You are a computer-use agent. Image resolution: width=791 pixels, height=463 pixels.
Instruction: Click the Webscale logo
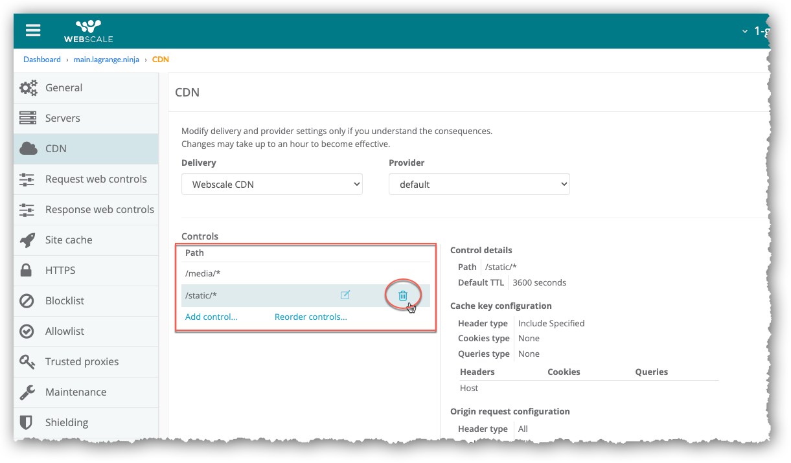(x=88, y=31)
